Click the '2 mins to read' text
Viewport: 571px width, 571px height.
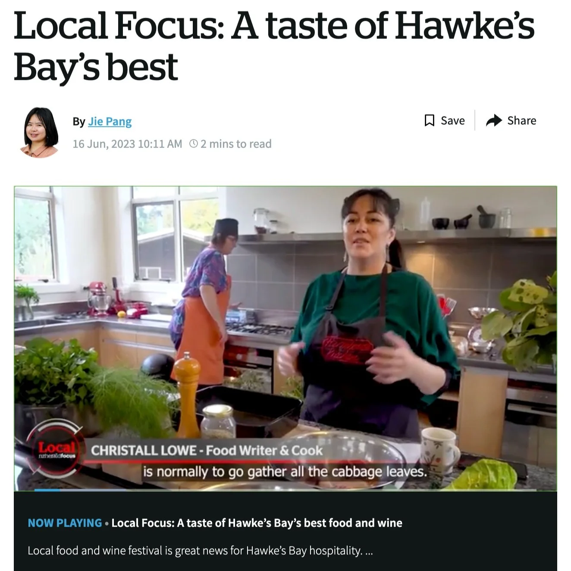tap(236, 144)
